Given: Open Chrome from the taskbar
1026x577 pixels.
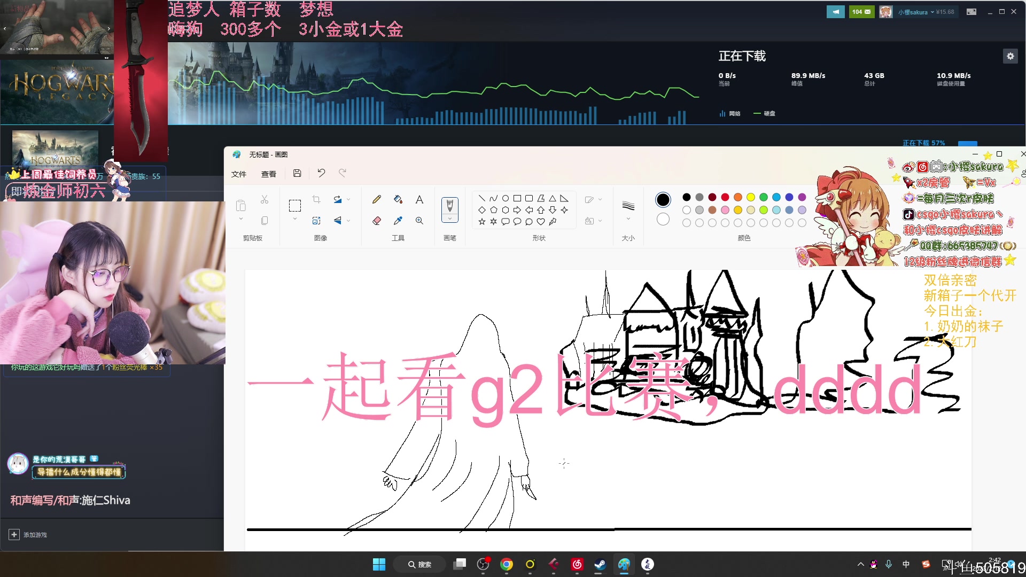Looking at the screenshot, I should [507, 564].
